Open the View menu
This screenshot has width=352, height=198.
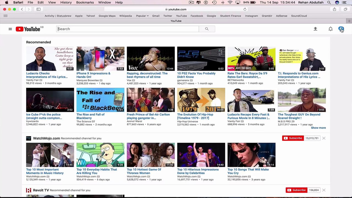(x=52, y=2)
